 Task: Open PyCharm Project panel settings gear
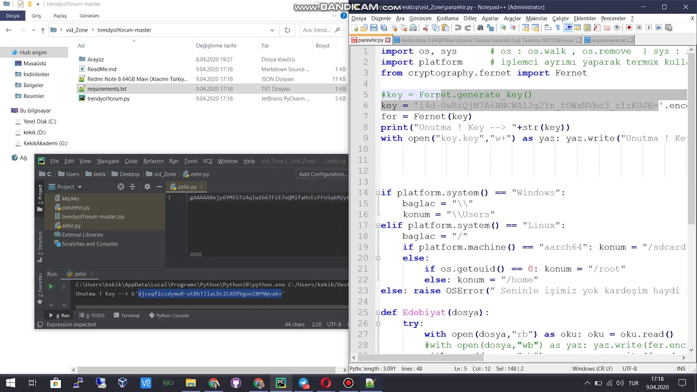click(147, 187)
